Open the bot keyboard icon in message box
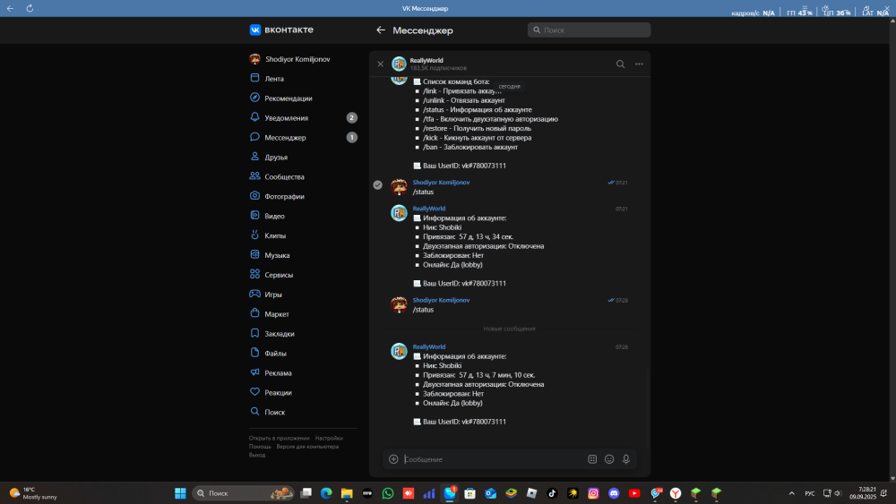The width and height of the screenshot is (896, 504). click(x=592, y=459)
